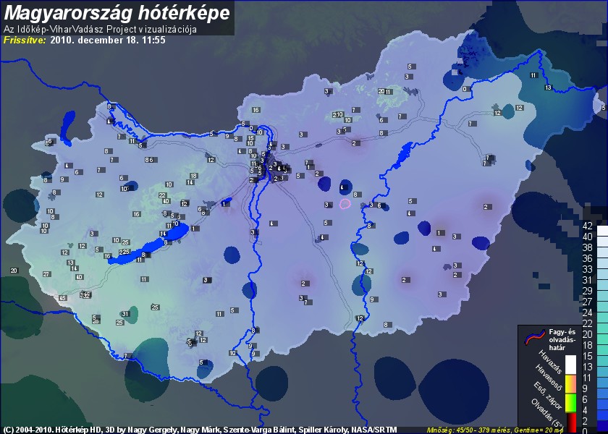Select the westernmost marker labeled 20
Screen dimensions: 608x434
point(14,271)
